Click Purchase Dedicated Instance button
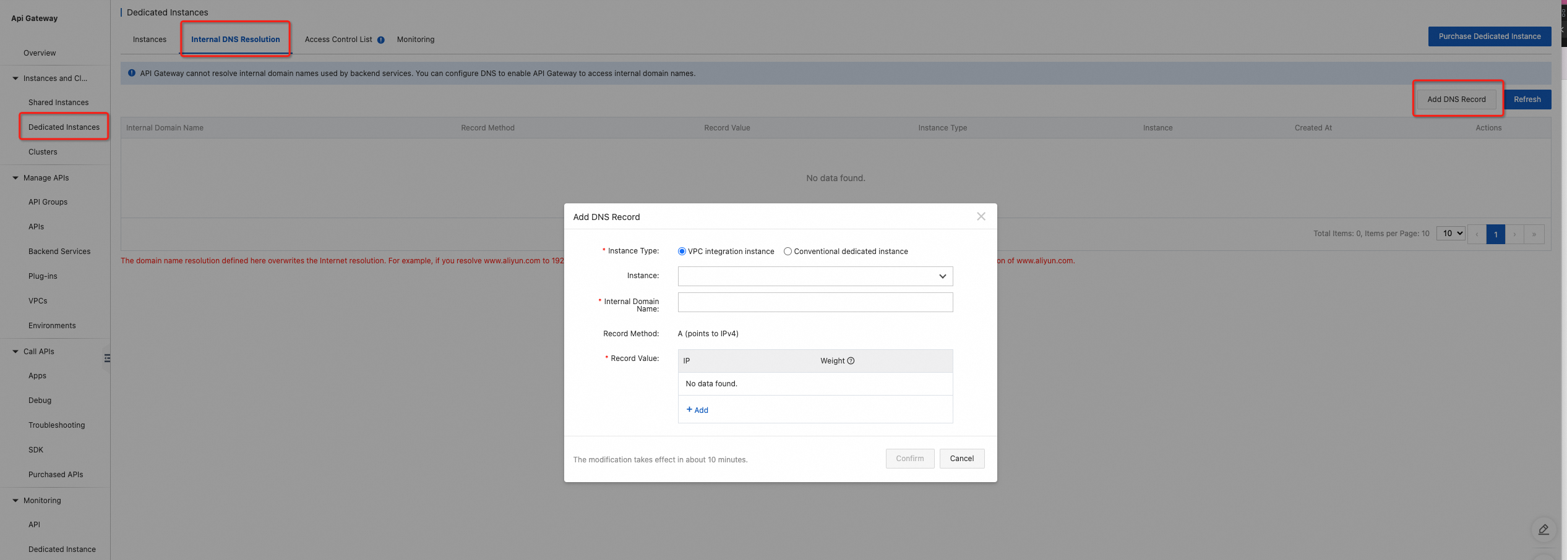This screenshot has height=560, width=1567. [x=1490, y=36]
